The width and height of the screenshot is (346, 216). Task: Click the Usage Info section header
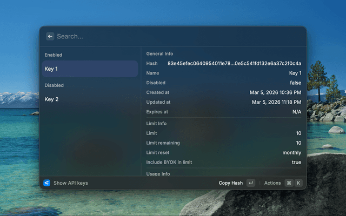pos(158,174)
